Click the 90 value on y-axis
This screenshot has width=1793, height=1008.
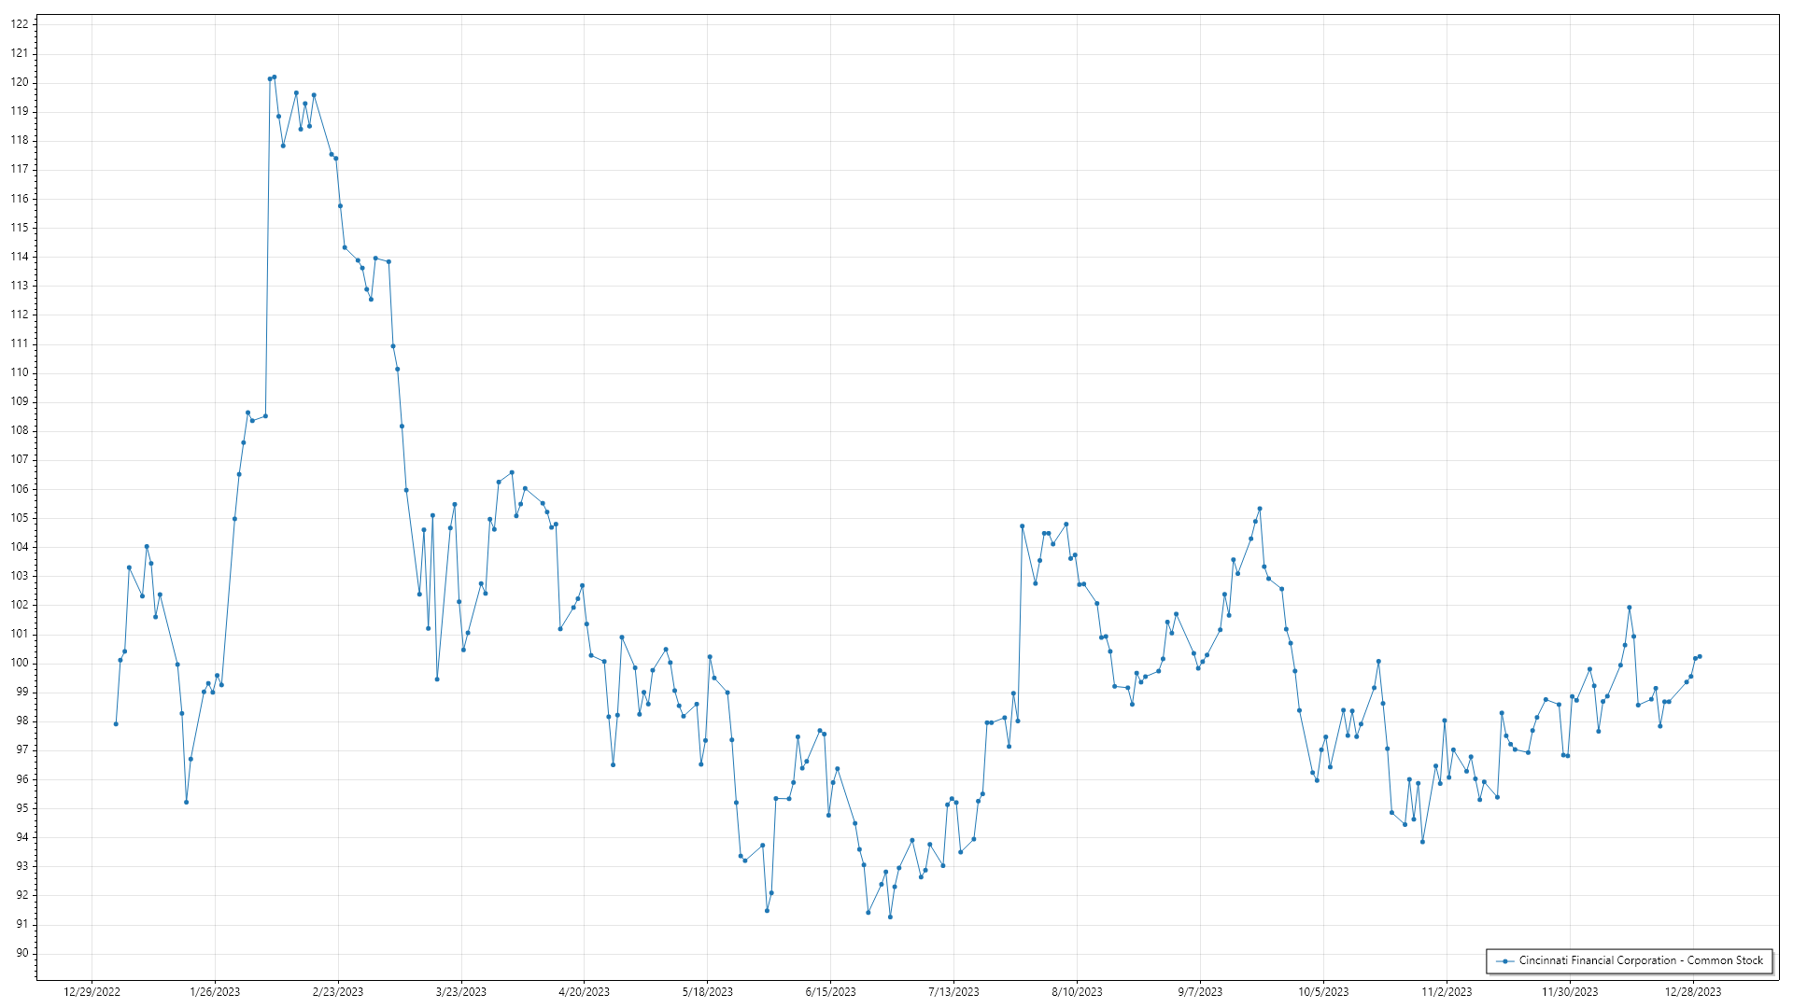coord(21,953)
